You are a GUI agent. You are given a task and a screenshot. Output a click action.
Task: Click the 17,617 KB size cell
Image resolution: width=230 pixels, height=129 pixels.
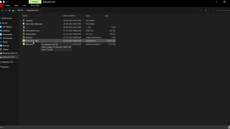[x=111, y=40]
